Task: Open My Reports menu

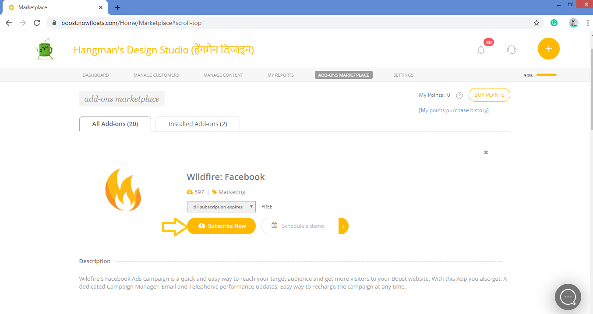Action: [281, 75]
